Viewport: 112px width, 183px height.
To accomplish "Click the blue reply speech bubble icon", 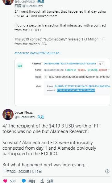I will point(24,181).
